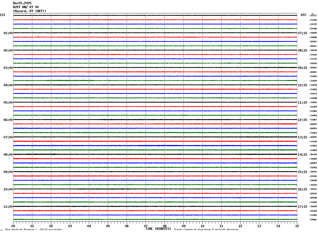This screenshot has height=233, width=318.
Task: Click the "16:15" UTC time label
Action: click(x=302, y=189)
